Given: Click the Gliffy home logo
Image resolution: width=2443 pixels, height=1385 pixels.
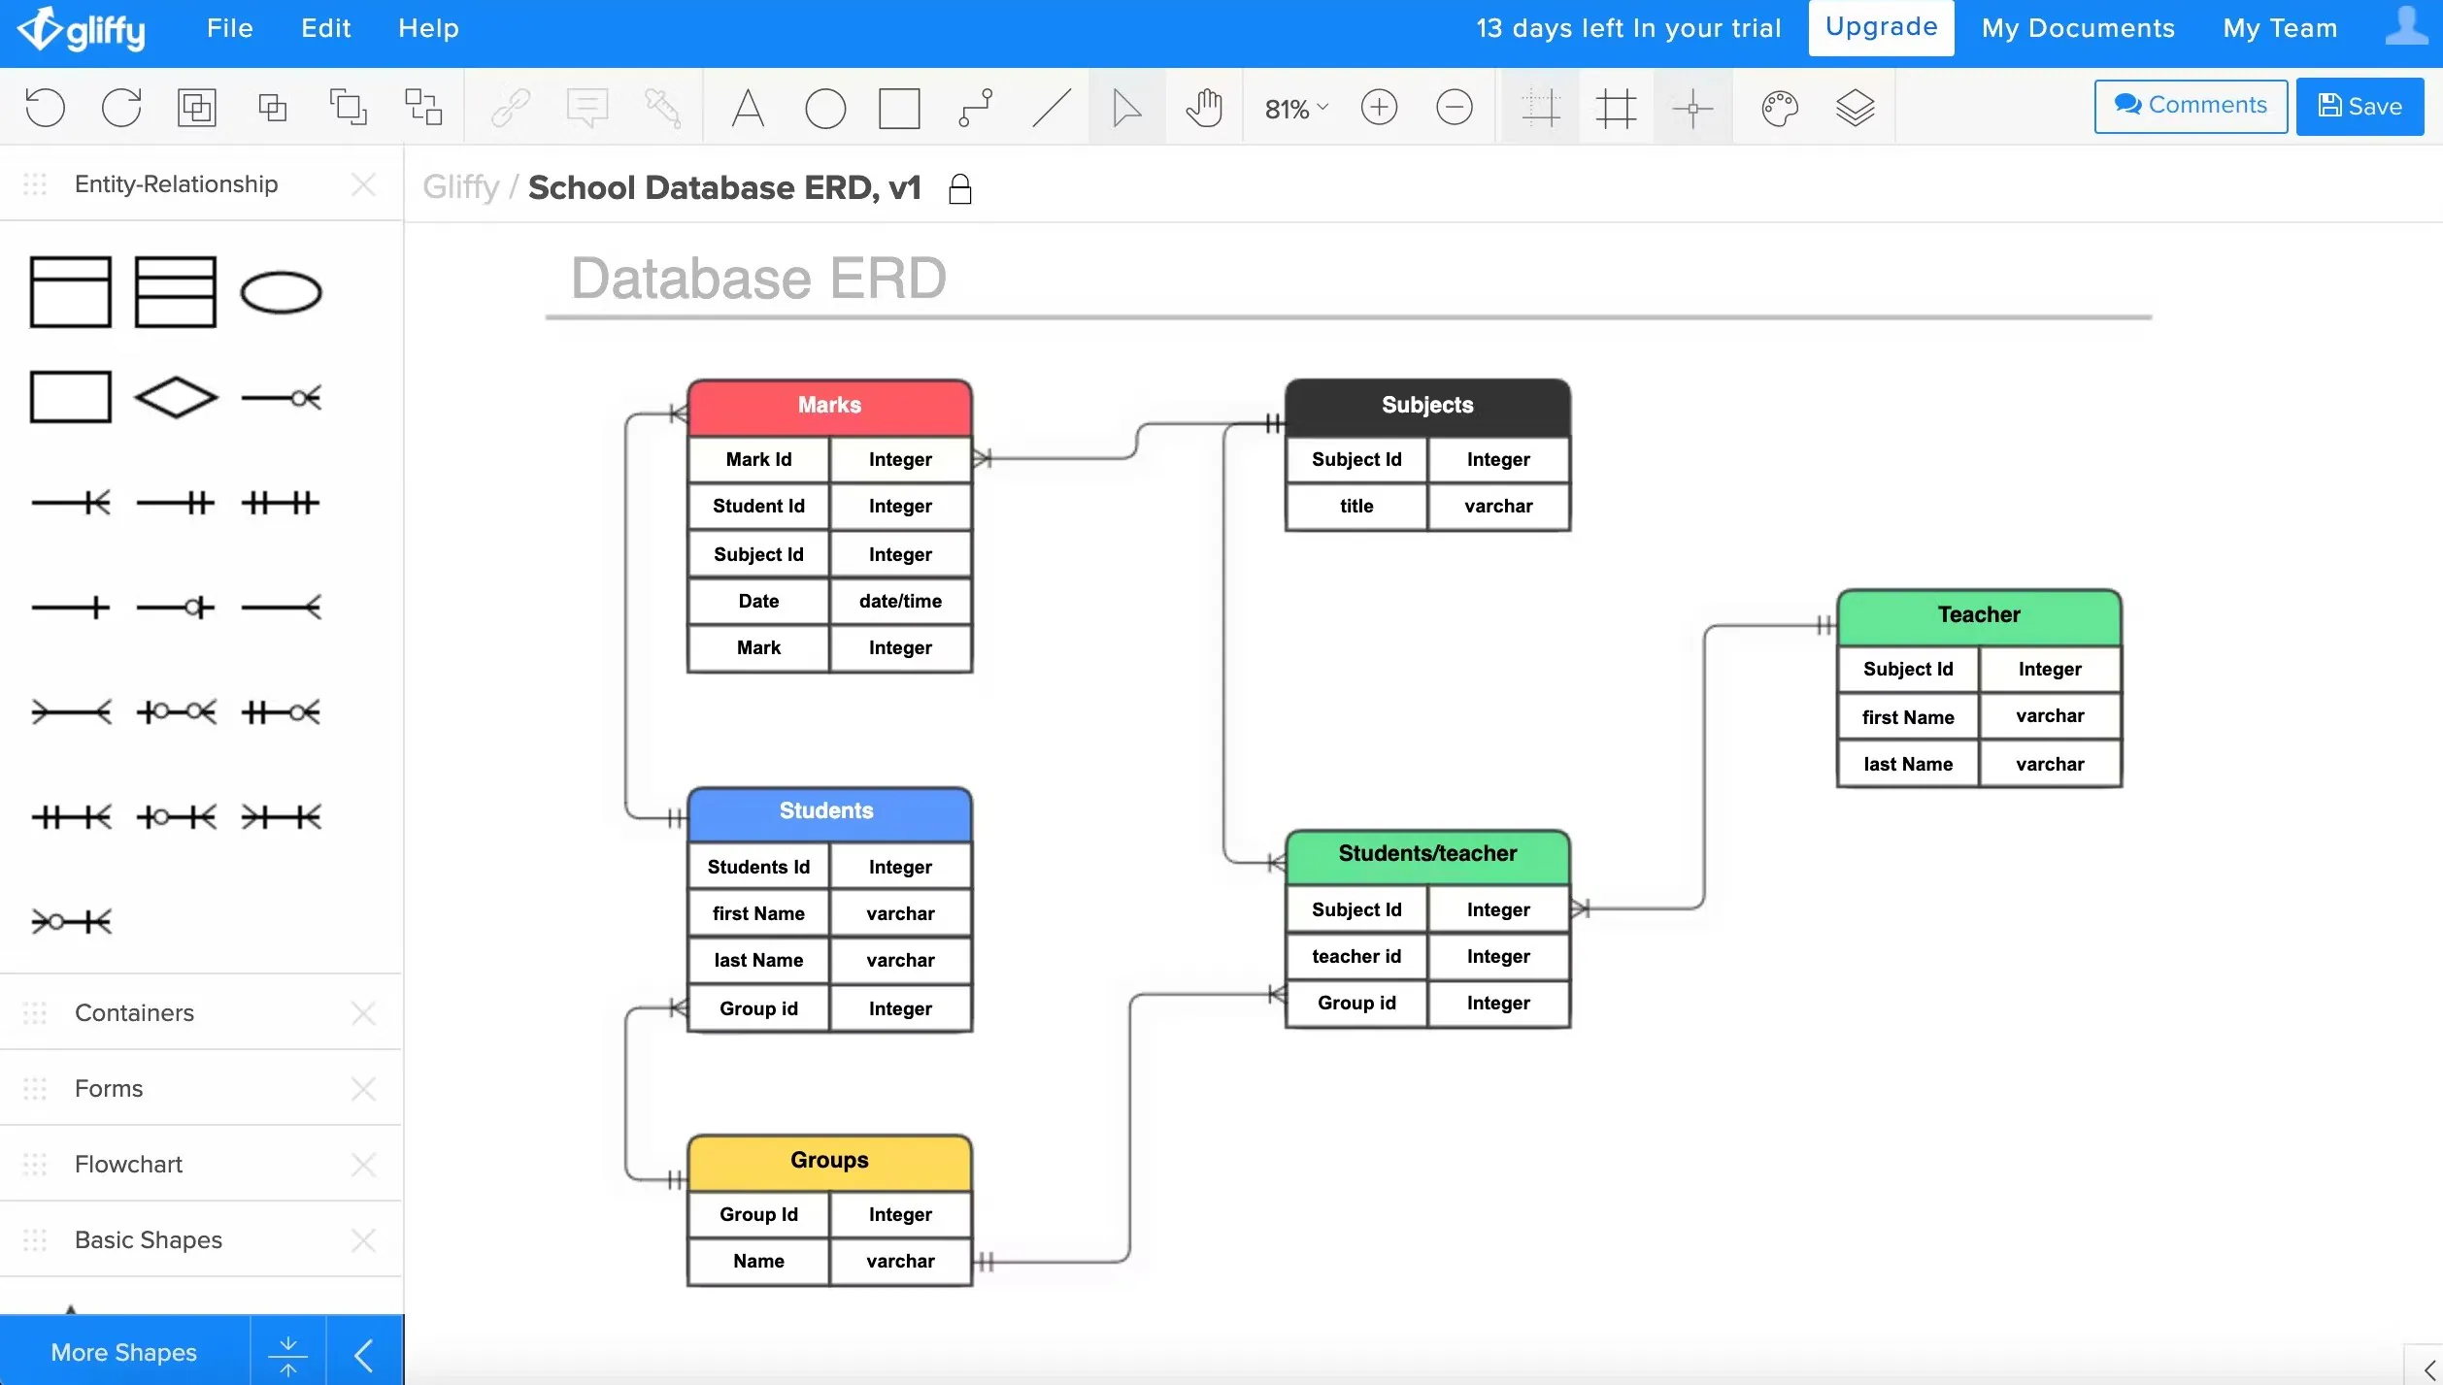Looking at the screenshot, I should click(79, 27).
